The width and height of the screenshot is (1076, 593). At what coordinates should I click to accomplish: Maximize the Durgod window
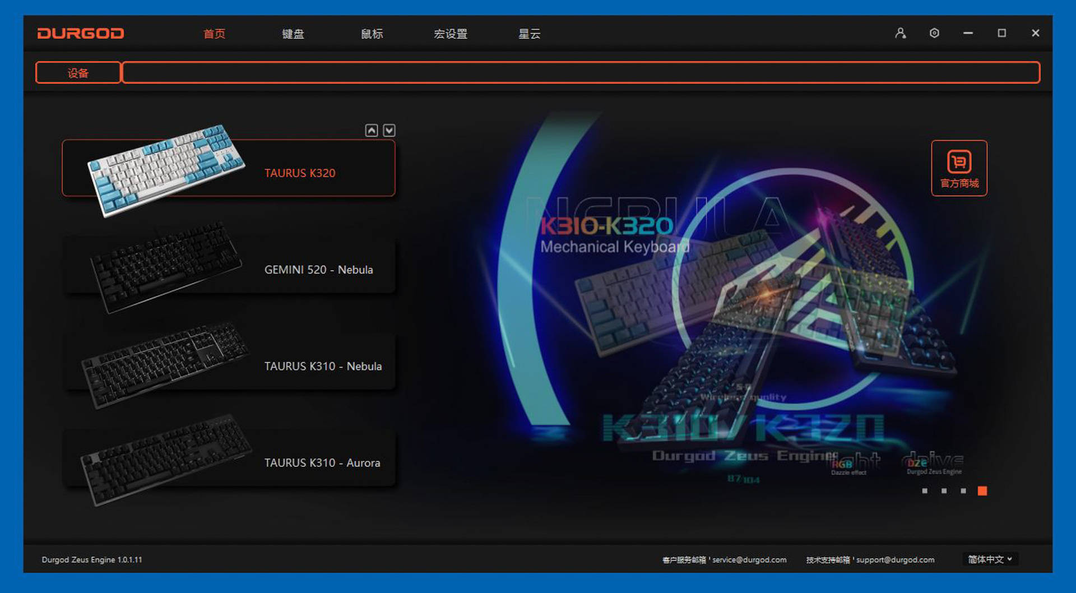pos(1001,33)
